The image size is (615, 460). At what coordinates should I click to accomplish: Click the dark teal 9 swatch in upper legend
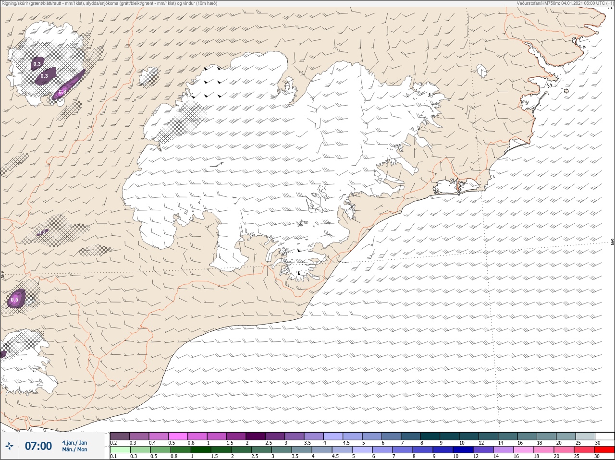[x=450, y=436]
